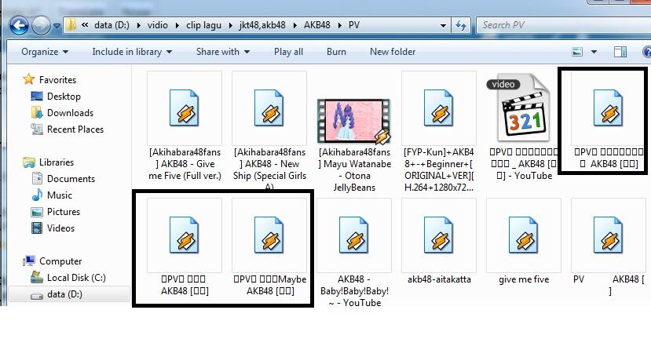The image size is (651, 361).
Task: Select Computer in the navigation pane
Action: [x=60, y=261]
